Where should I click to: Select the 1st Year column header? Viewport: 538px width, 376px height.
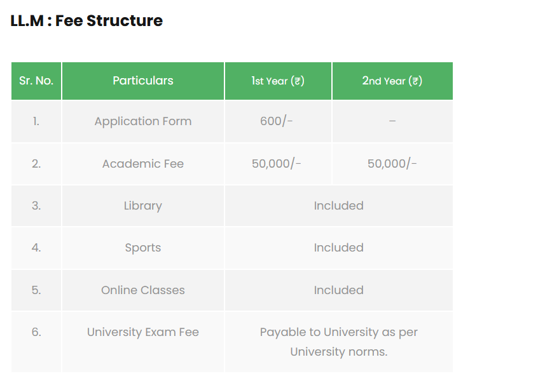tap(278, 81)
